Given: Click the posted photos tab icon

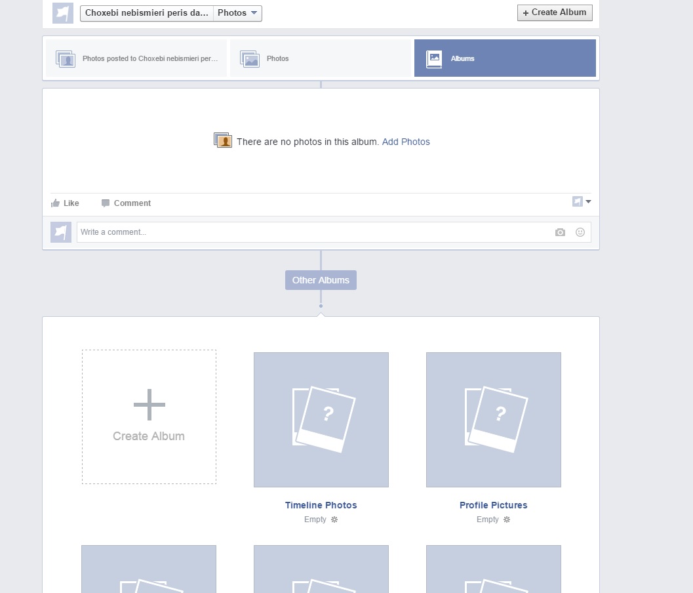Looking at the screenshot, I should coord(66,59).
